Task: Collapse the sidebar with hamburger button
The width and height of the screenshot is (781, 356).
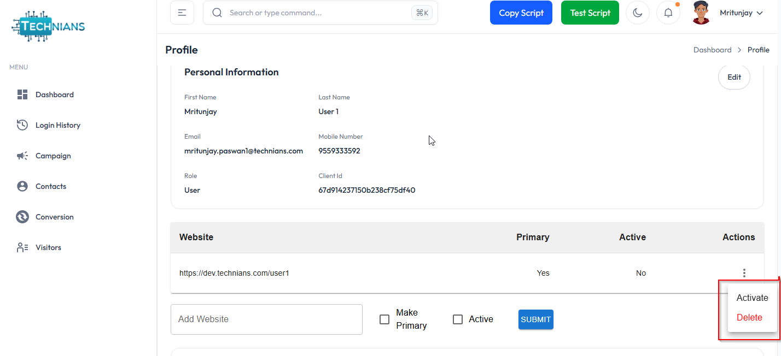Action: tap(182, 13)
